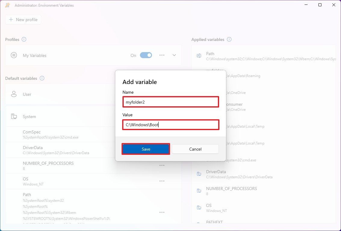Click the list icon beside My Variables
341x231 pixels.
pos(14,55)
